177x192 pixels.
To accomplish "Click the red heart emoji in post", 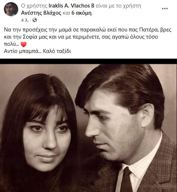I will tap(24, 44).
